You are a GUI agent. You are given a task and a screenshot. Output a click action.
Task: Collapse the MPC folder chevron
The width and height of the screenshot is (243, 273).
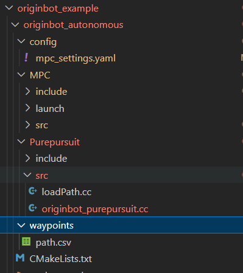pos(21,75)
